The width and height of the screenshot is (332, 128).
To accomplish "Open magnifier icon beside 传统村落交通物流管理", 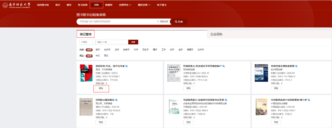I will tap(296, 66).
